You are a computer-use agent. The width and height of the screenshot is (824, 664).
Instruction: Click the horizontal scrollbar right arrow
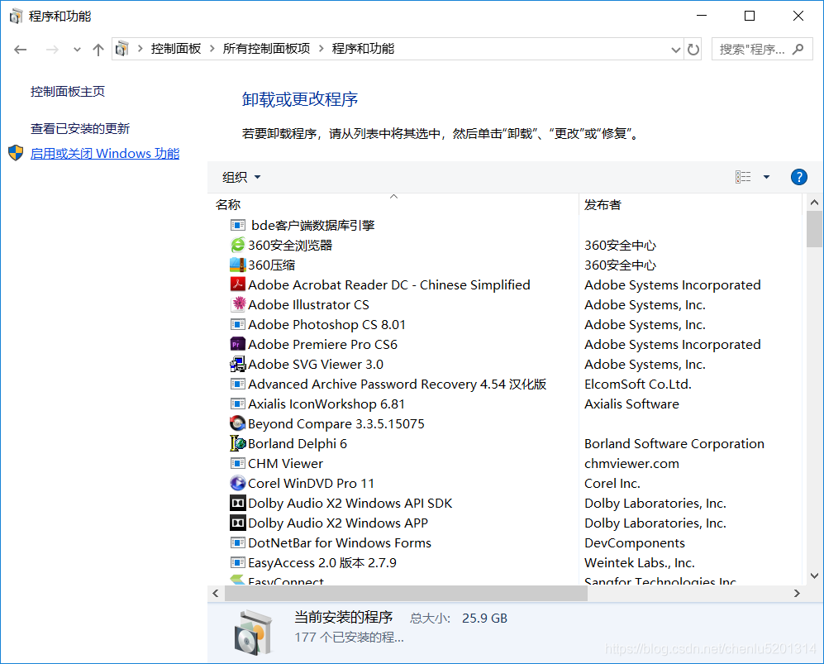pos(797,593)
